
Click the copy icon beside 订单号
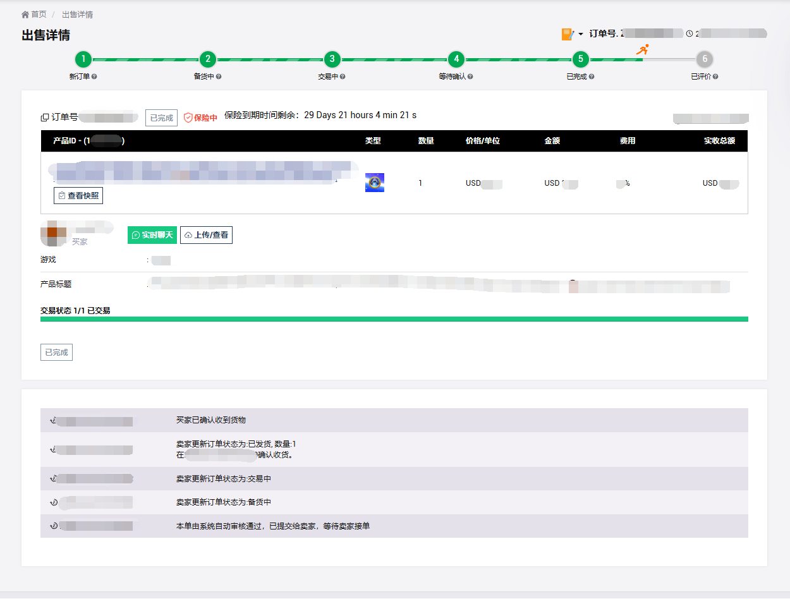44,118
